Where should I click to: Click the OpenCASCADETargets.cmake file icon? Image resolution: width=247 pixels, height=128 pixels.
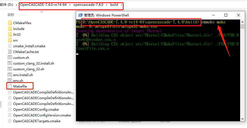point(10,121)
